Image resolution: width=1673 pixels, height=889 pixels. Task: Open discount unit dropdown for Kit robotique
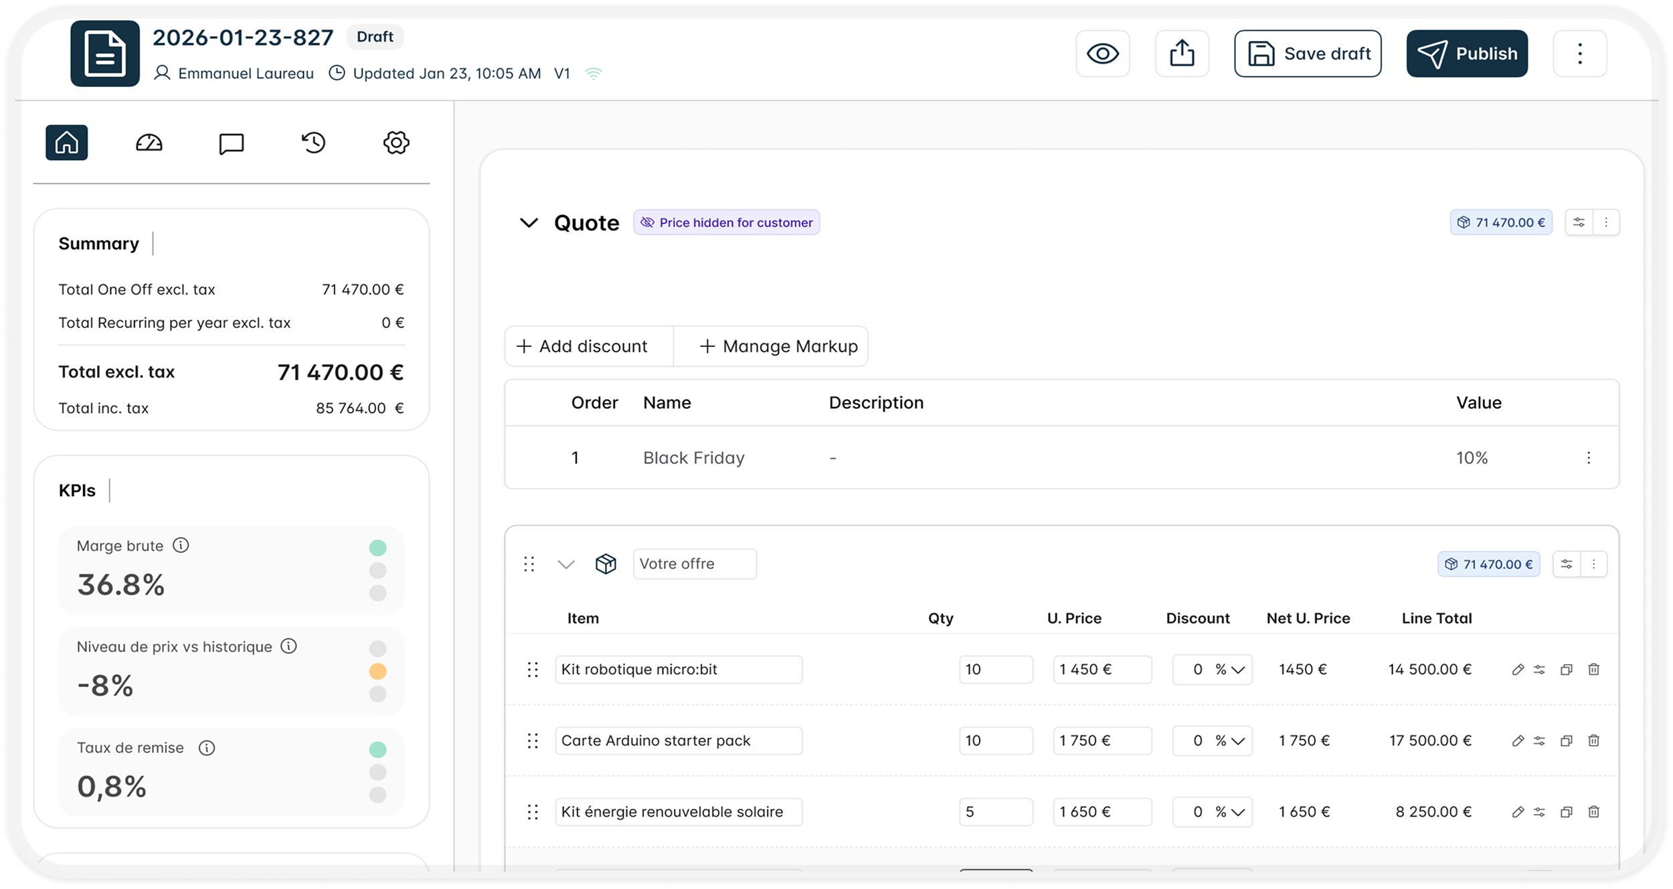point(1231,669)
